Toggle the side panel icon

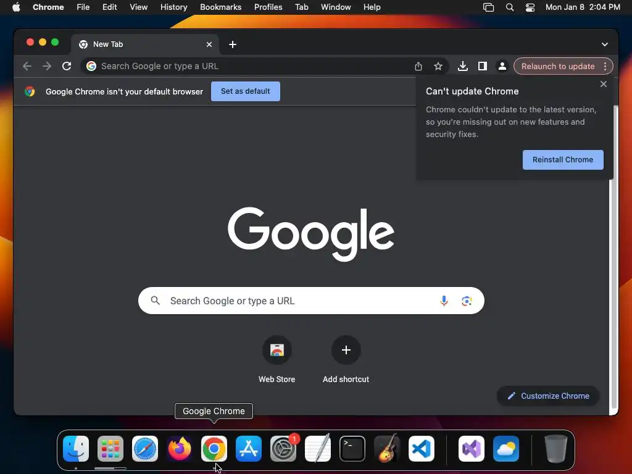coord(483,66)
